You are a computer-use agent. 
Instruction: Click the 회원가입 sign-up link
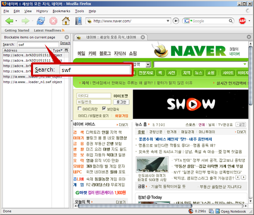click(x=121, y=116)
